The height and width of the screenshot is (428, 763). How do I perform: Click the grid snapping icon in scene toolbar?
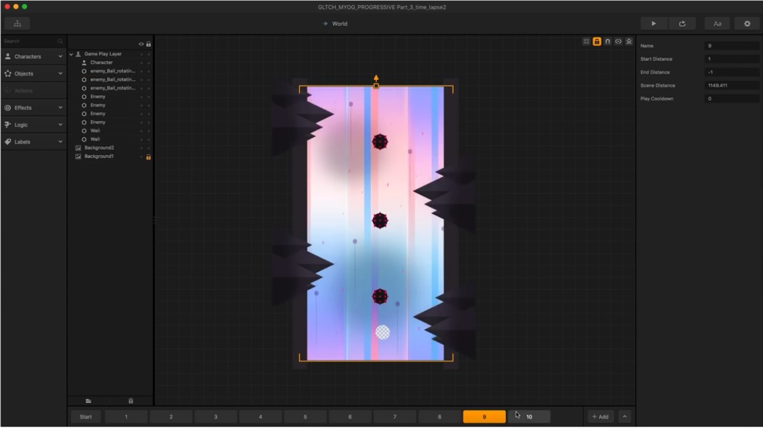tap(586, 42)
